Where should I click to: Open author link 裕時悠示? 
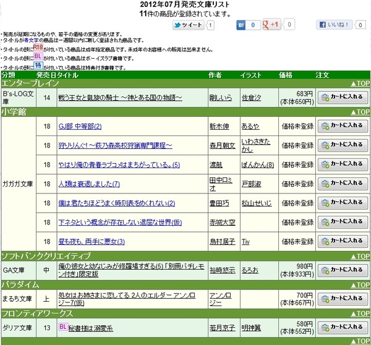tap(222, 270)
